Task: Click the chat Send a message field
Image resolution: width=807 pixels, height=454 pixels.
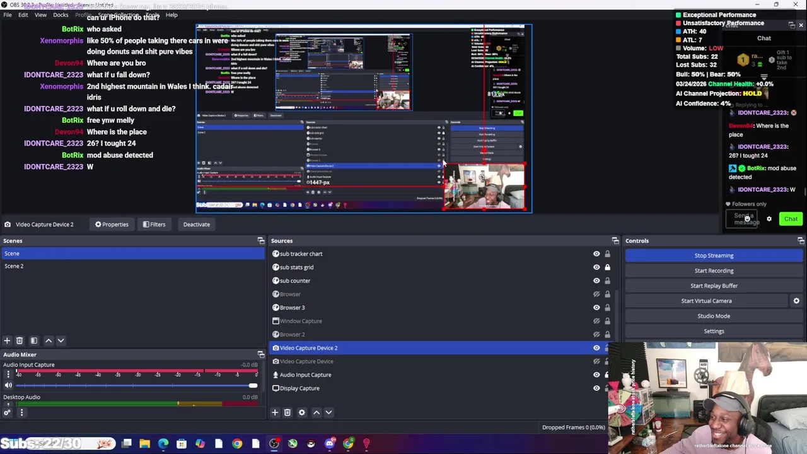Action: [x=743, y=219]
